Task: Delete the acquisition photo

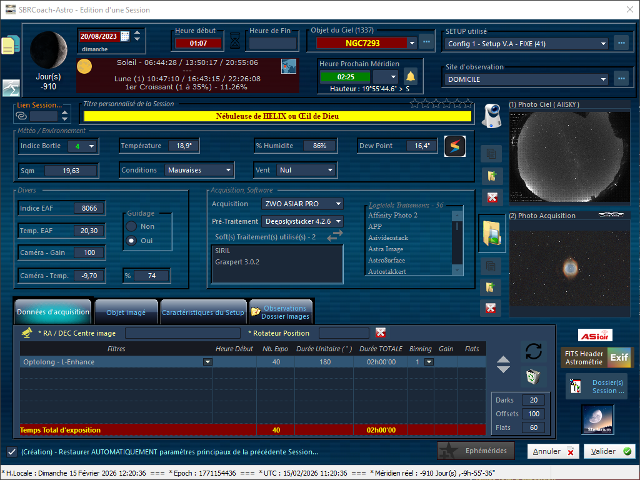Action: click(x=491, y=308)
